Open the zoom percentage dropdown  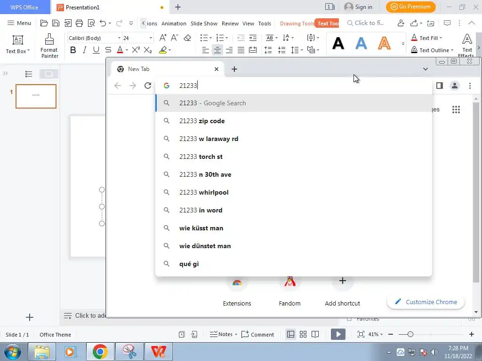[376, 334]
